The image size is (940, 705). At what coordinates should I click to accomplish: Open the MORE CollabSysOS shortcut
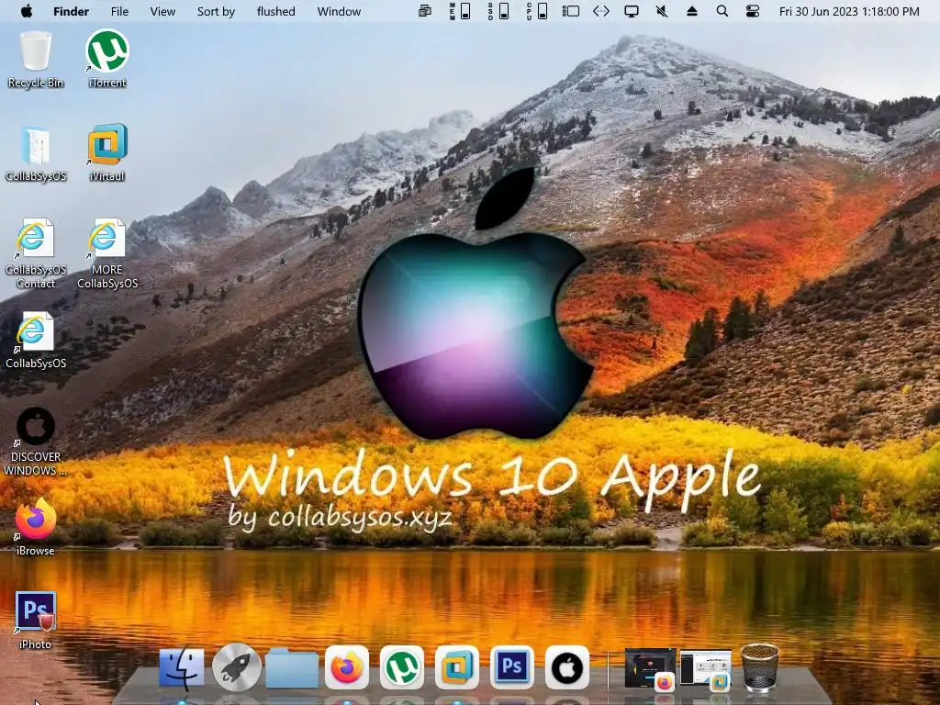click(107, 253)
